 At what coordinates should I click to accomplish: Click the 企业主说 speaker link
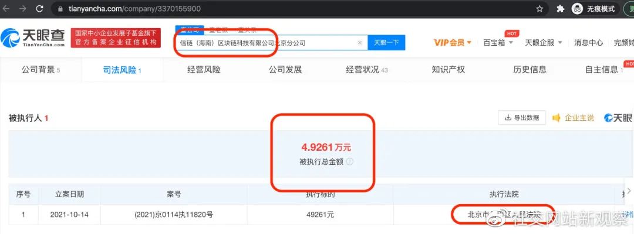click(573, 118)
